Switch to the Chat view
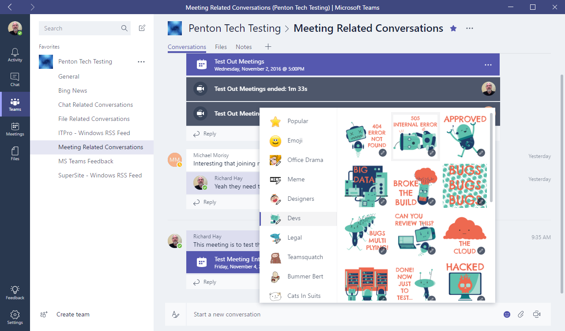Viewport: 565px width, 331px height. [15, 79]
